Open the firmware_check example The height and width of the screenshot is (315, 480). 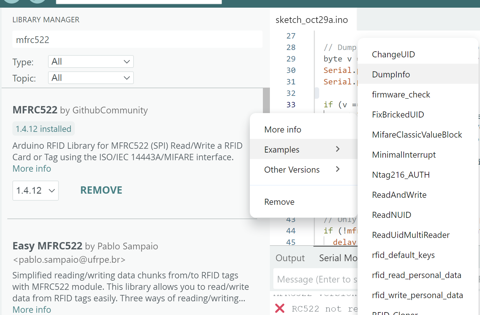[x=401, y=94]
